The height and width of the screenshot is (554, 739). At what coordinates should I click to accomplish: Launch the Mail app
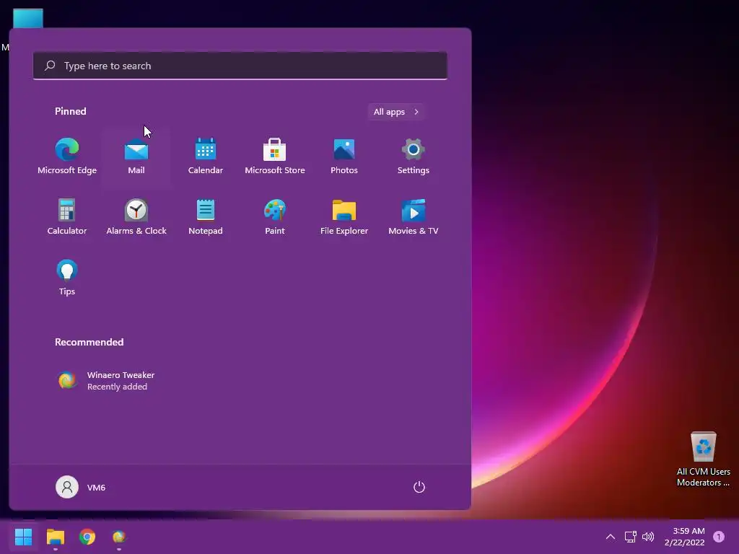coord(136,157)
